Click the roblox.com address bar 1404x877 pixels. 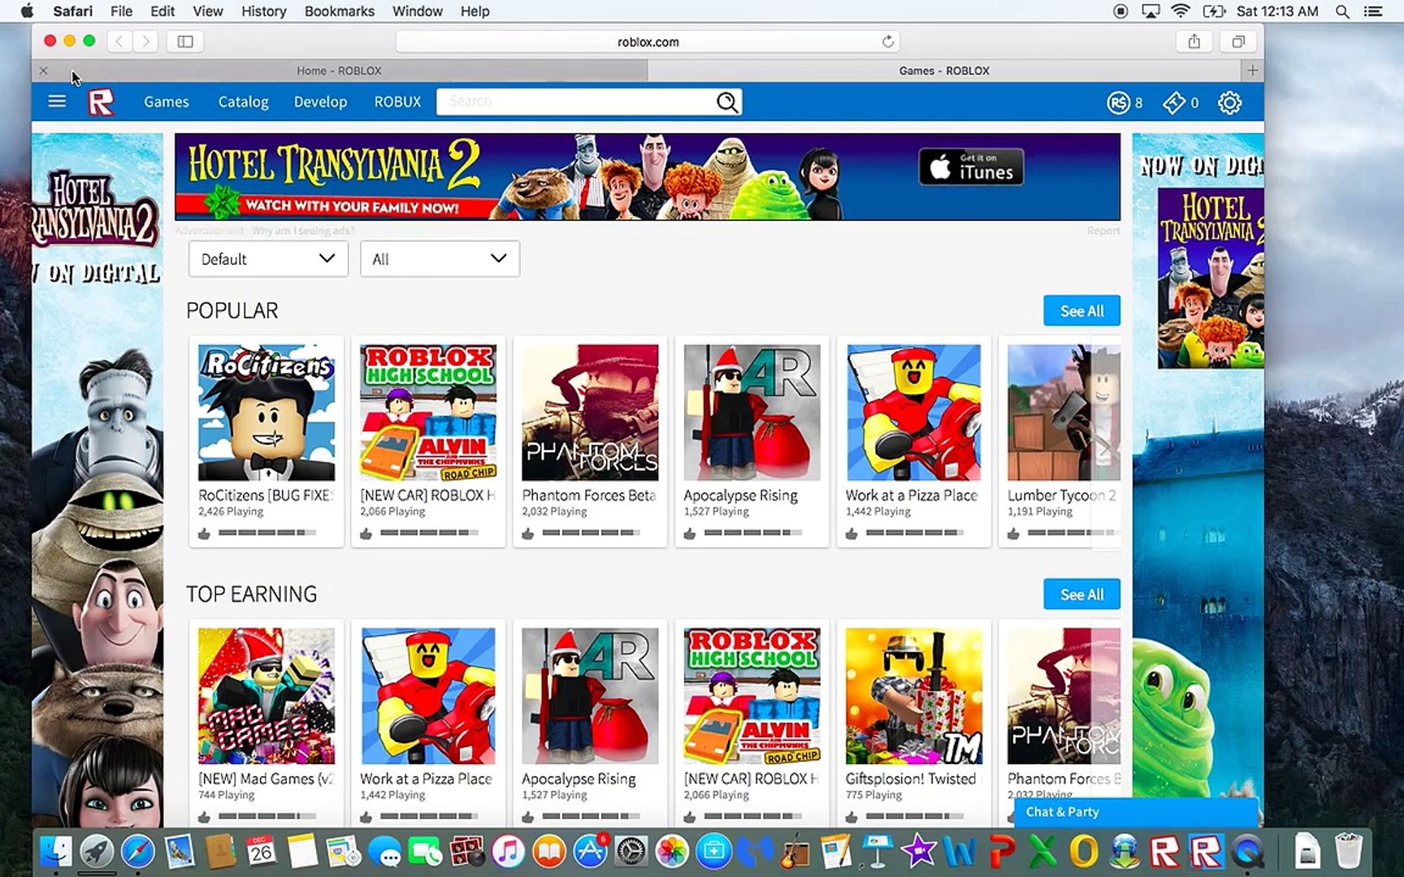point(648,41)
